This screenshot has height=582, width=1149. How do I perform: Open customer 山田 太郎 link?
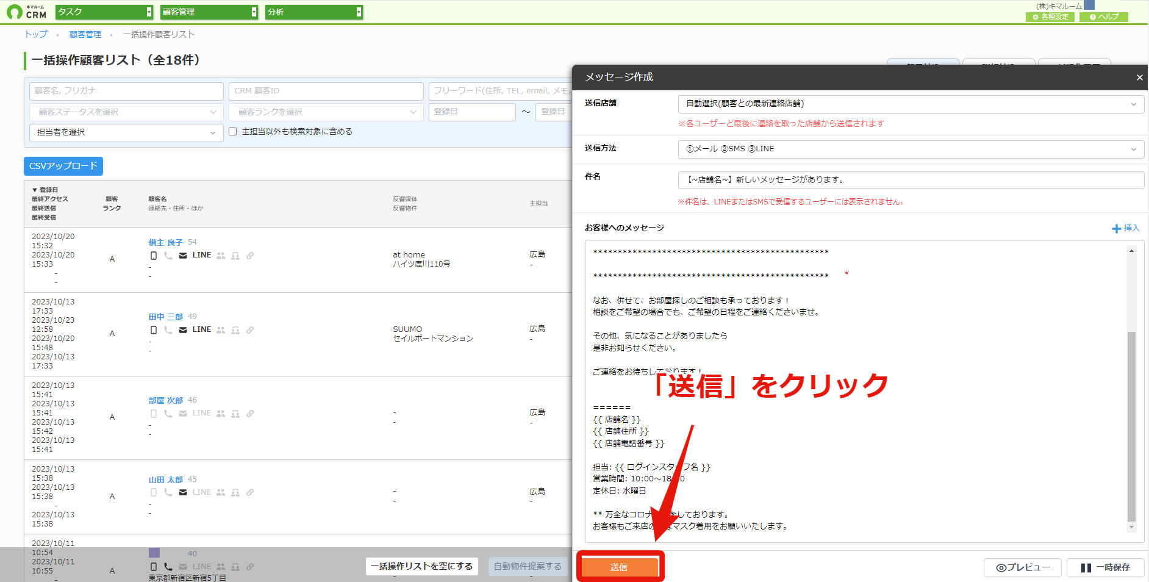coord(166,480)
